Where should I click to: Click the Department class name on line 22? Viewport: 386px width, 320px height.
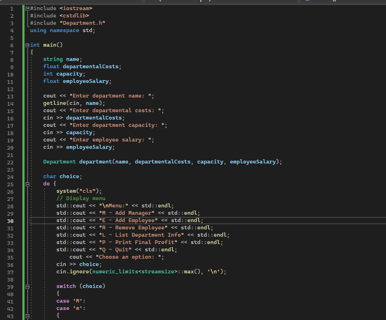point(59,162)
